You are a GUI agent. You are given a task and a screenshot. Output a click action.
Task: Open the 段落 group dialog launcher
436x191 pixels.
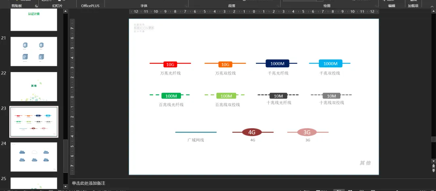coord(277,6)
